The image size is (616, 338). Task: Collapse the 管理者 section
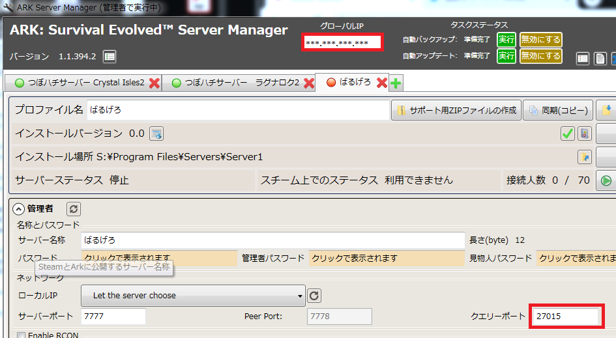point(18,209)
